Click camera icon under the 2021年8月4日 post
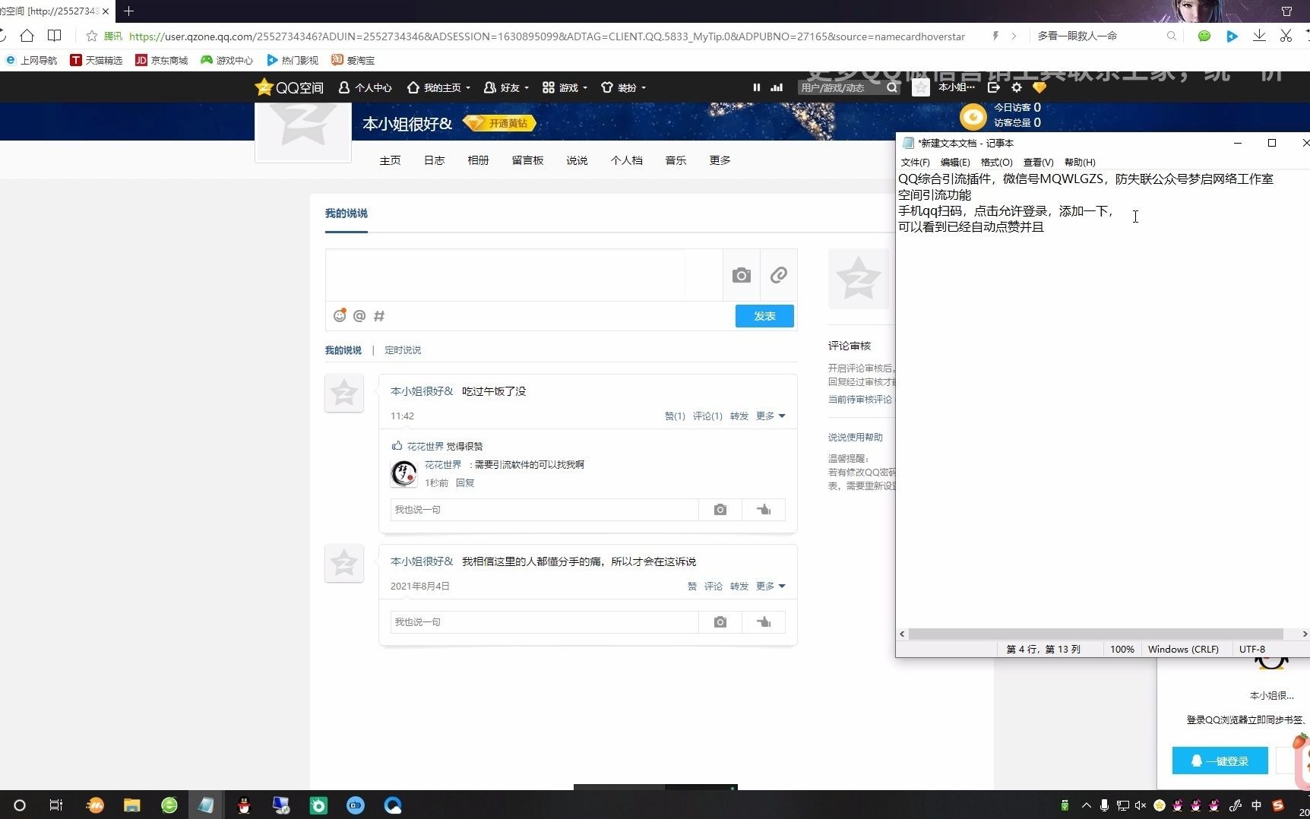The image size is (1310, 819). 720,622
